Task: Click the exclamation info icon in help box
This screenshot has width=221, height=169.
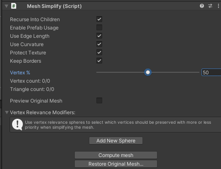Action: pos(17,125)
